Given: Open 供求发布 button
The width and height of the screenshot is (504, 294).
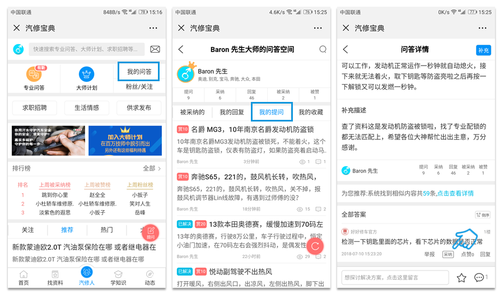Looking at the screenshot, I should [x=139, y=108].
